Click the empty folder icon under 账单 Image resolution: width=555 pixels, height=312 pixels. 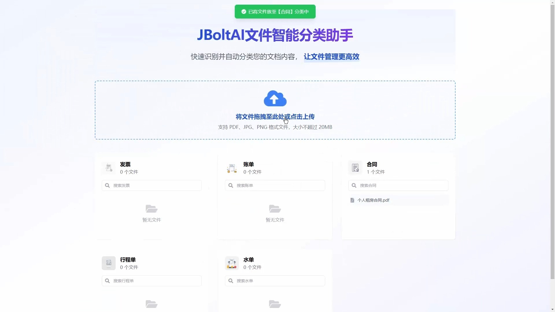[275, 209]
